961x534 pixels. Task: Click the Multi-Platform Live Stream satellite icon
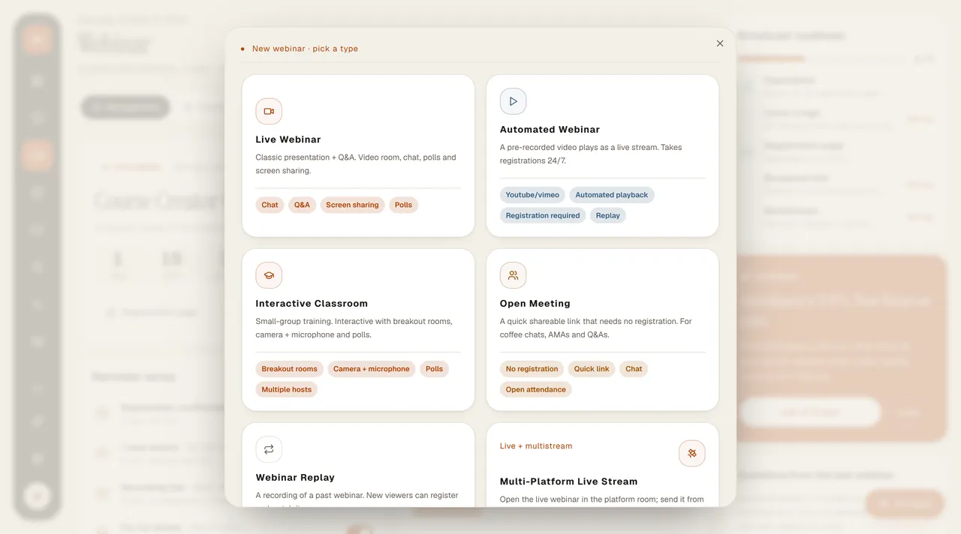pyautogui.click(x=692, y=453)
